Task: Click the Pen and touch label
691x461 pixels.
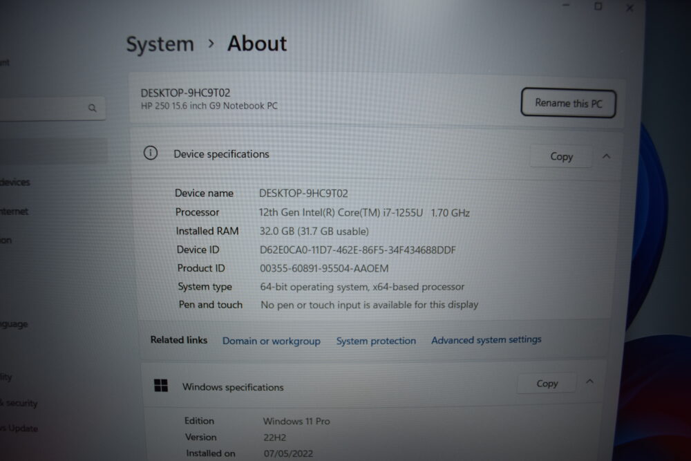Action: (211, 305)
